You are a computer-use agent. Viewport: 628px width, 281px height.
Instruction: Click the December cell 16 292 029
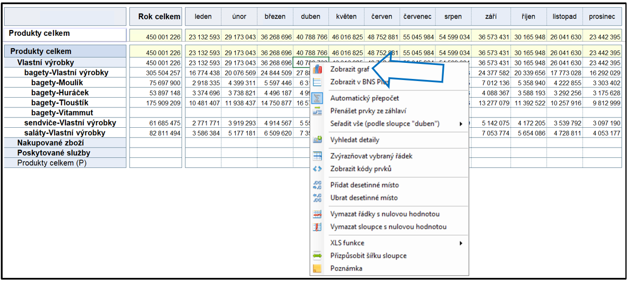coord(602,73)
